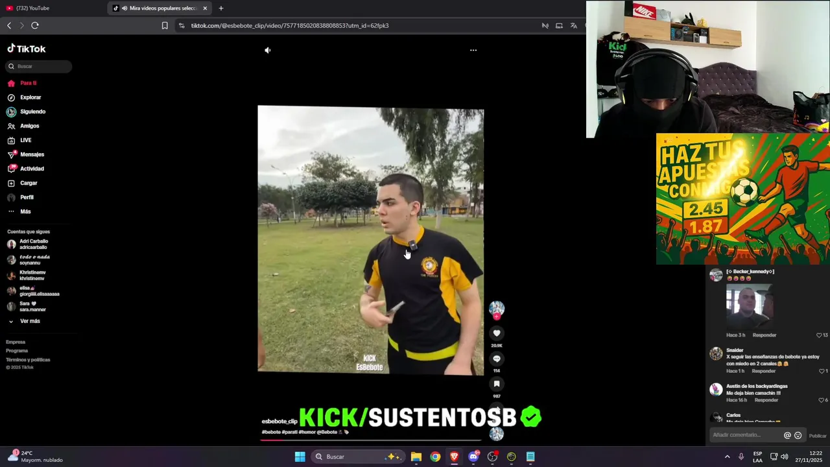Screen dimensions: 830x467
Task: Click Responder under Snaider's comment
Action: click(x=763, y=371)
